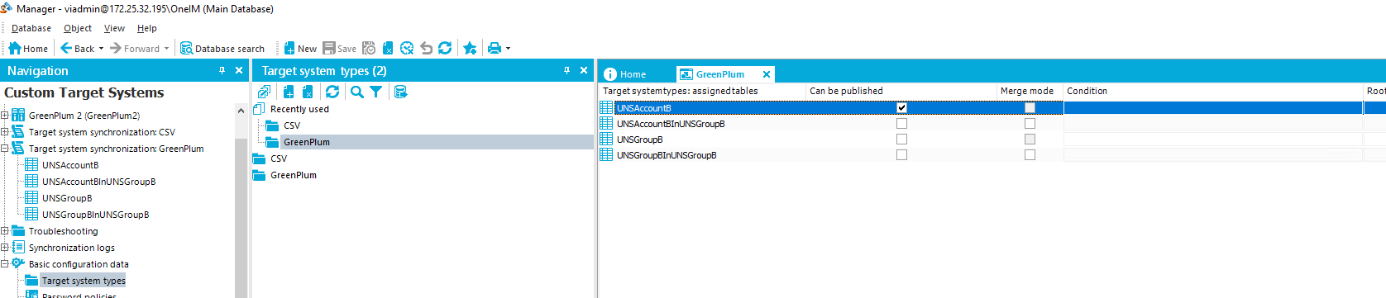Close the Target system types panel
The height and width of the screenshot is (298, 1386).
584,71
